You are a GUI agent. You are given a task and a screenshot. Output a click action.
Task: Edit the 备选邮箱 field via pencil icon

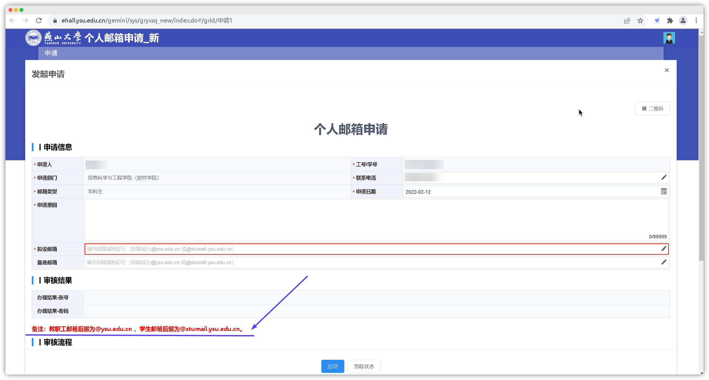click(664, 262)
